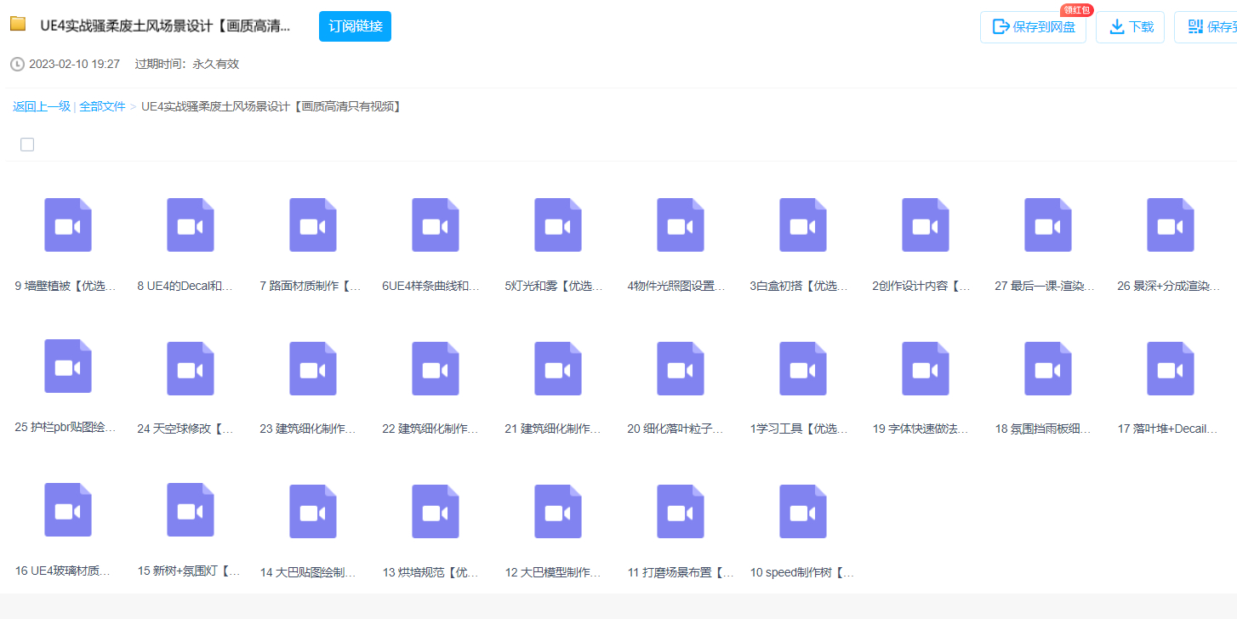Open video icon for 16 UE4玻璃材质

(x=67, y=509)
